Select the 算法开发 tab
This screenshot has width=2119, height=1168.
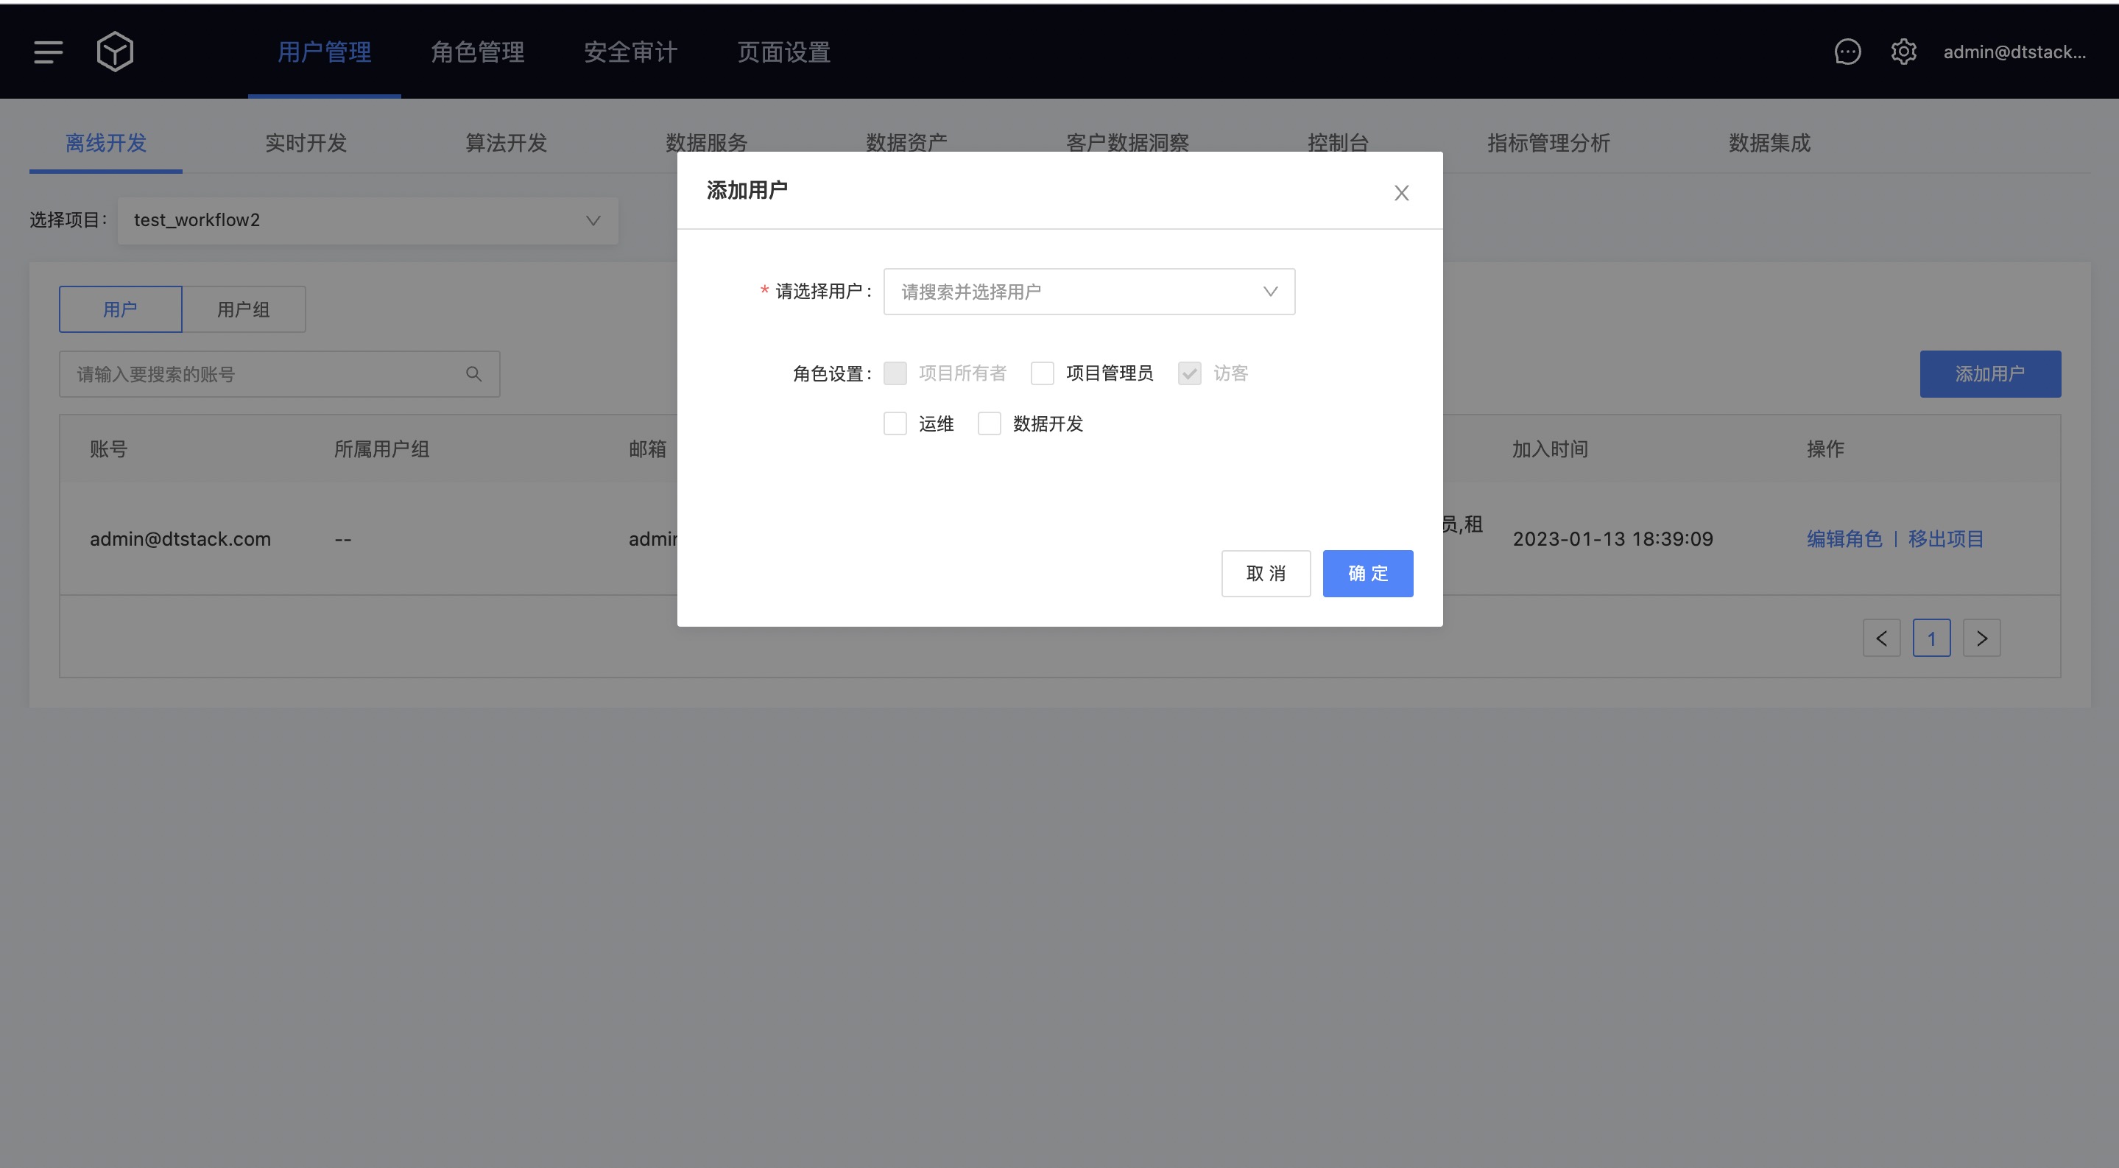(507, 143)
